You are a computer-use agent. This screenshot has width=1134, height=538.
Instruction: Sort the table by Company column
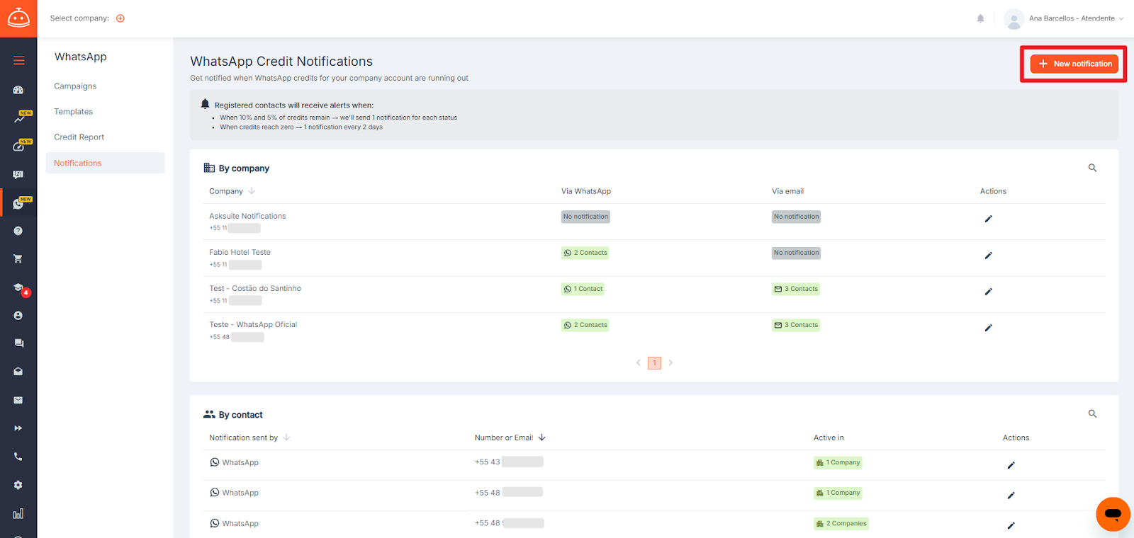pos(232,191)
